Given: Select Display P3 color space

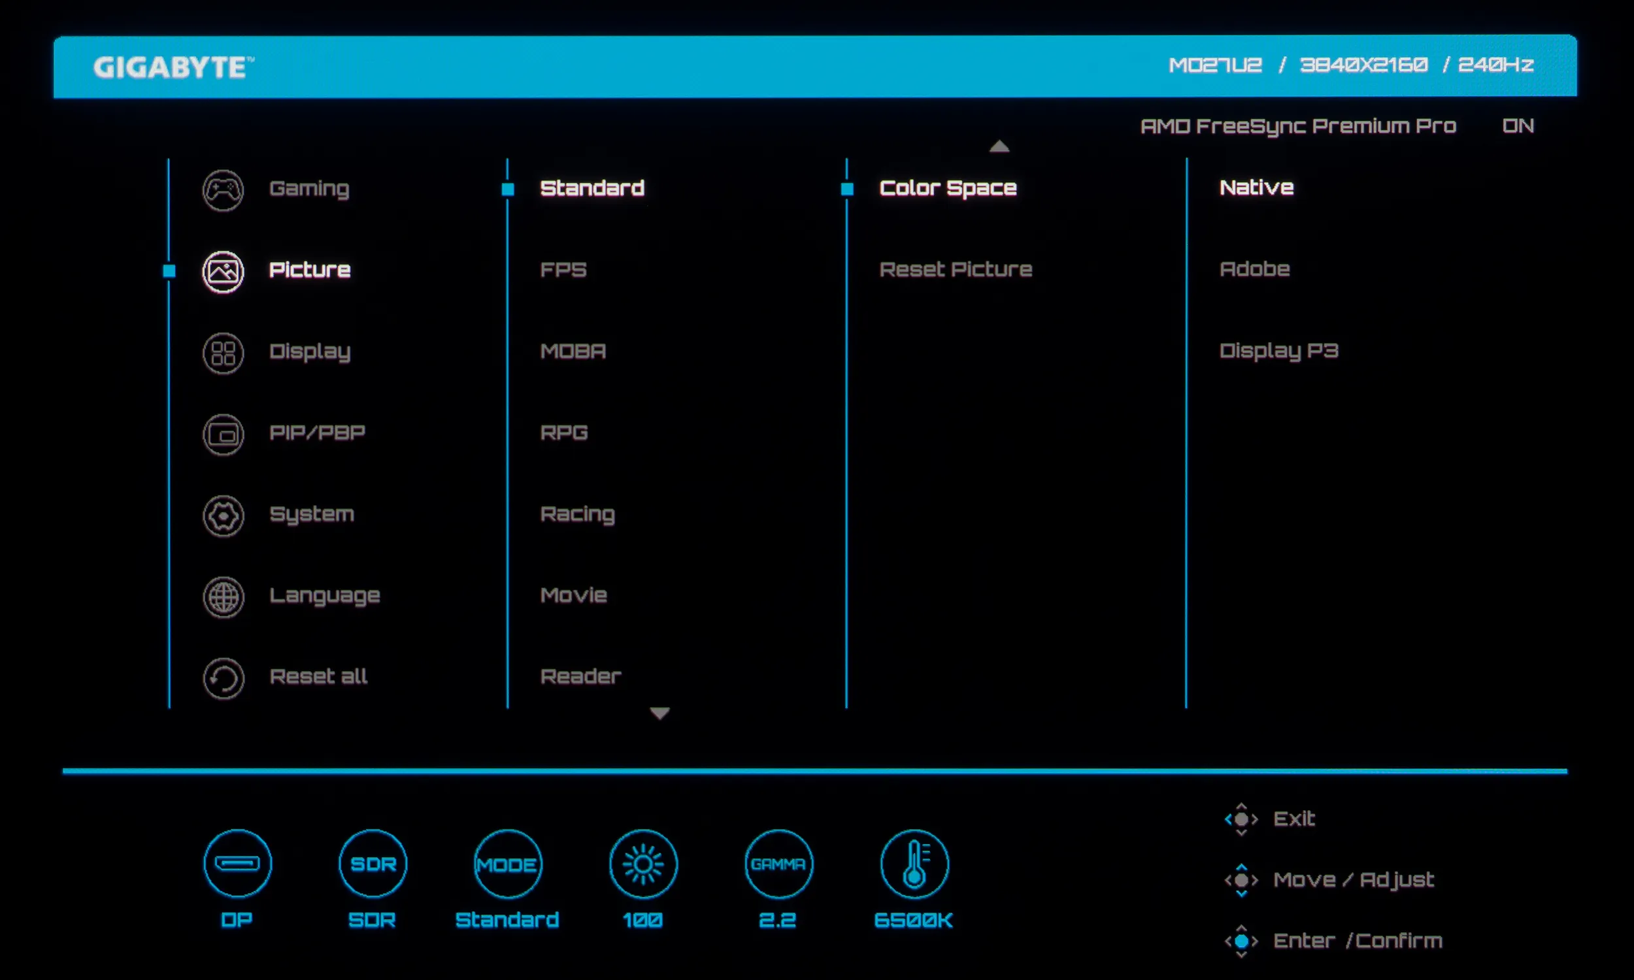Looking at the screenshot, I should coord(1278,351).
